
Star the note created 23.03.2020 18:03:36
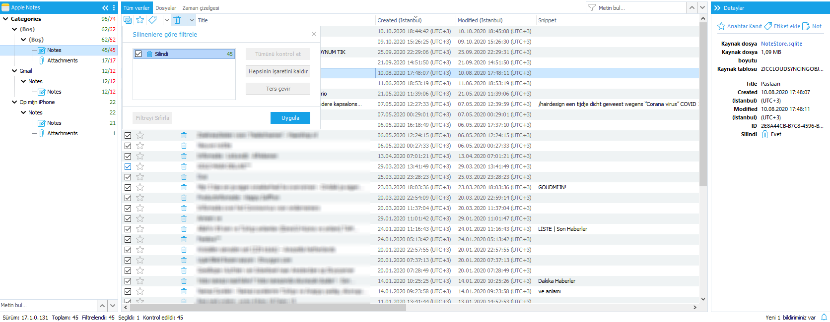pos(140,187)
